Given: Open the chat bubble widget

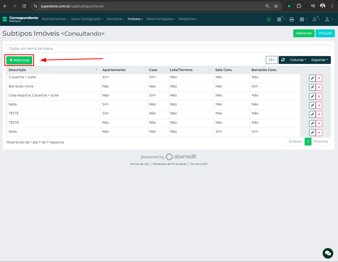Looking at the screenshot, I should tap(328, 253).
